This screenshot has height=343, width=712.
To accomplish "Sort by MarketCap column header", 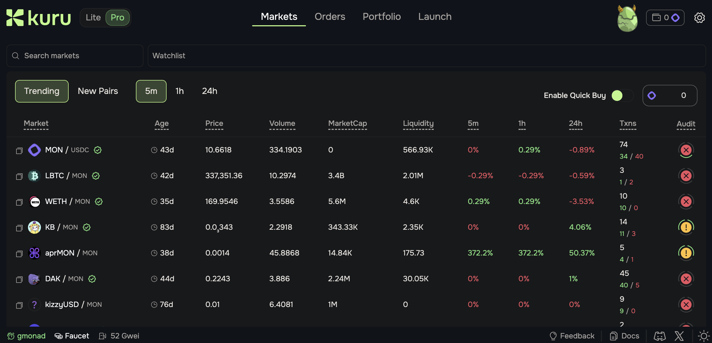I will 347,123.
